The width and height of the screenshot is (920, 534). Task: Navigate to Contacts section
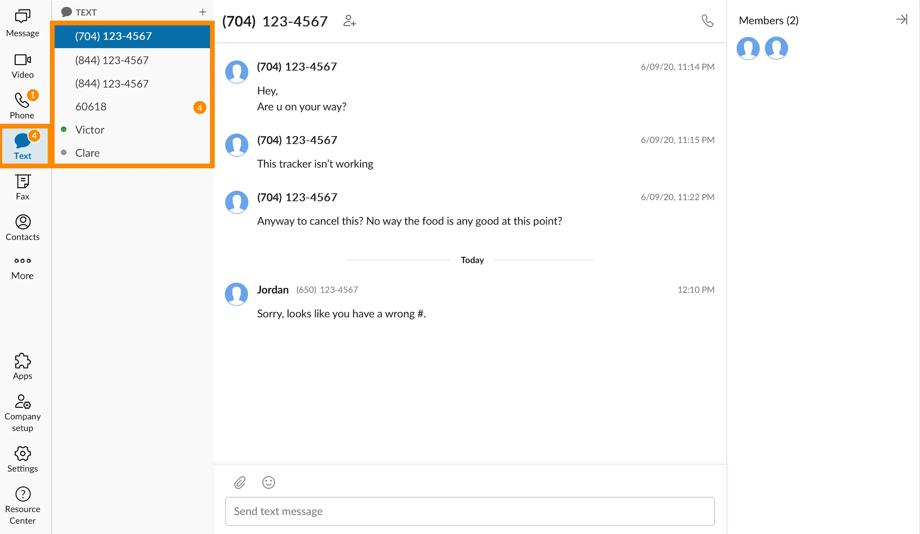22,227
